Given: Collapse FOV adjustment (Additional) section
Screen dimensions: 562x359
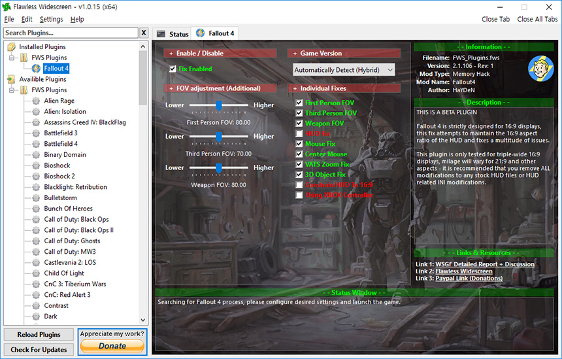Looking at the screenshot, I should click(220, 88).
